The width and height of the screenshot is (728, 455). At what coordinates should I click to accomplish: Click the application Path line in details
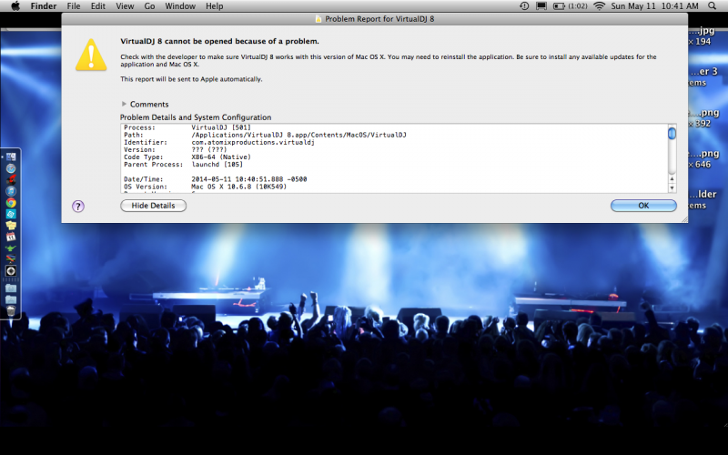click(265, 135)
